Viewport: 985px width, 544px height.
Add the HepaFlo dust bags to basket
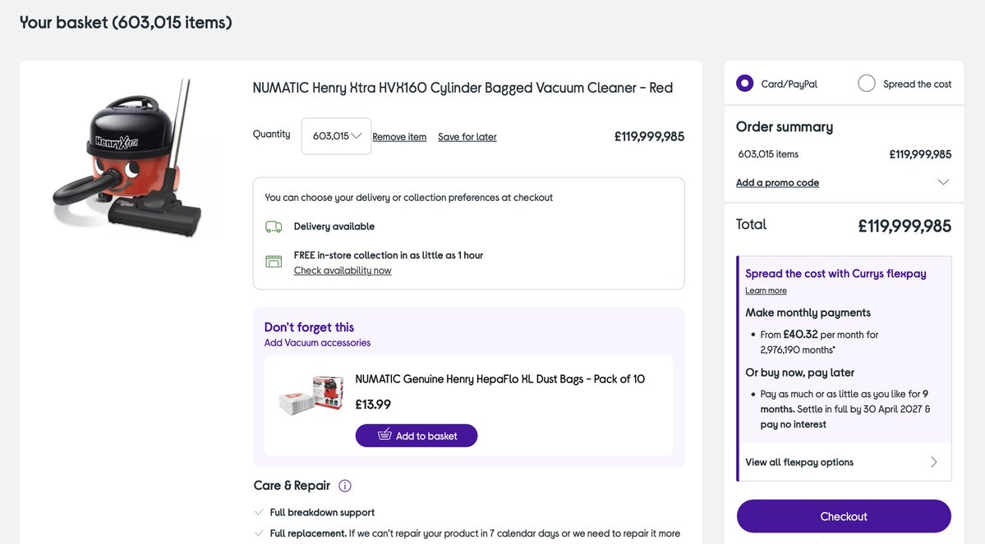click(x=417, y=436)
